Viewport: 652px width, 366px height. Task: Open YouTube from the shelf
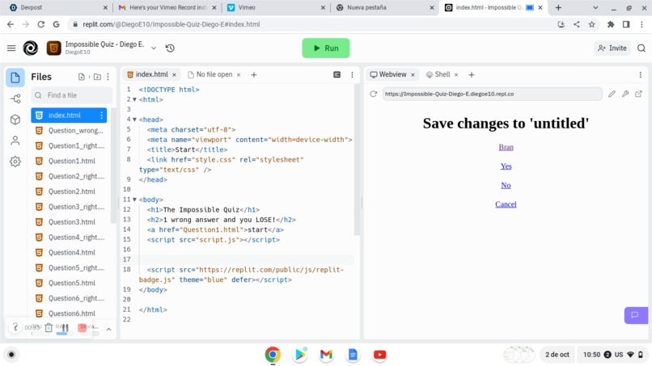pyautogui.click(x=379, y=355)
